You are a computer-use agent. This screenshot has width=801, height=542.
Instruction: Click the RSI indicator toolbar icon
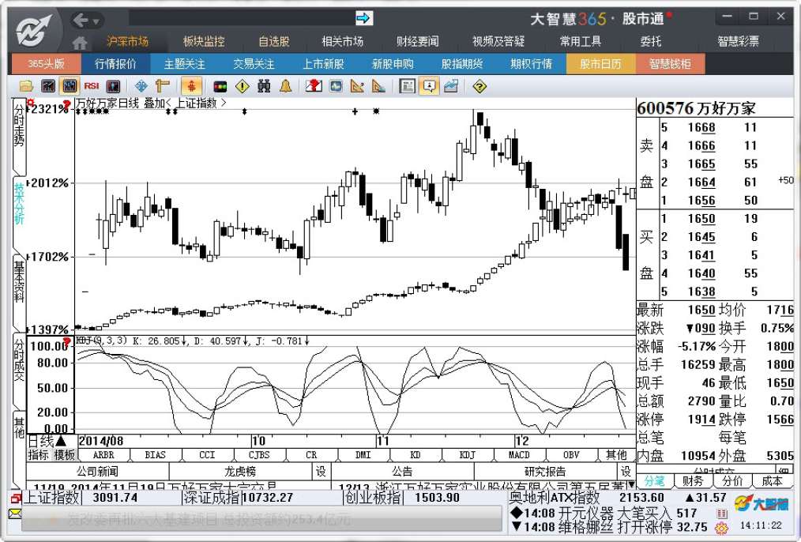coord(92,86)
